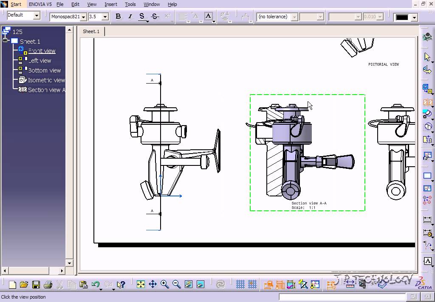Click the Offset Section View icon
435x302 pixels.
click(x=427, y=102)
